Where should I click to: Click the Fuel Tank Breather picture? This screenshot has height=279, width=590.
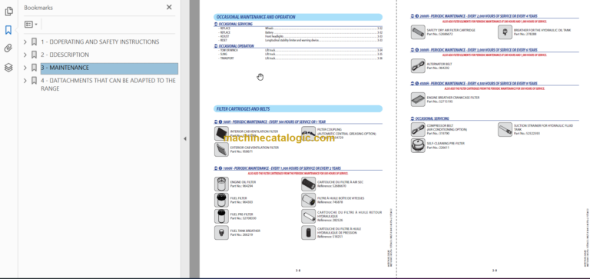pyautogui.click(x=221, y=233)
